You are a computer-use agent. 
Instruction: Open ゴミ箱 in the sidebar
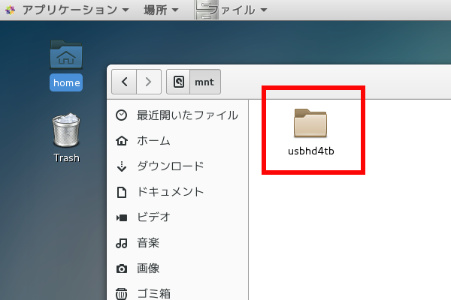(153, 293)
